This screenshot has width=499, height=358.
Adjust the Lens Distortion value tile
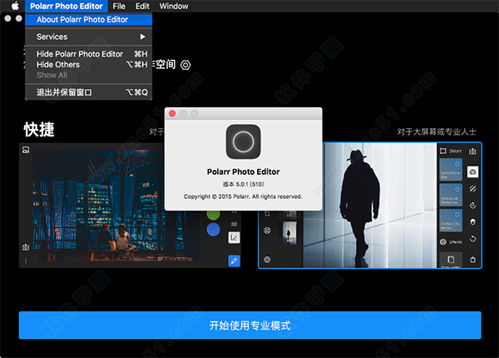click(451, 170)
